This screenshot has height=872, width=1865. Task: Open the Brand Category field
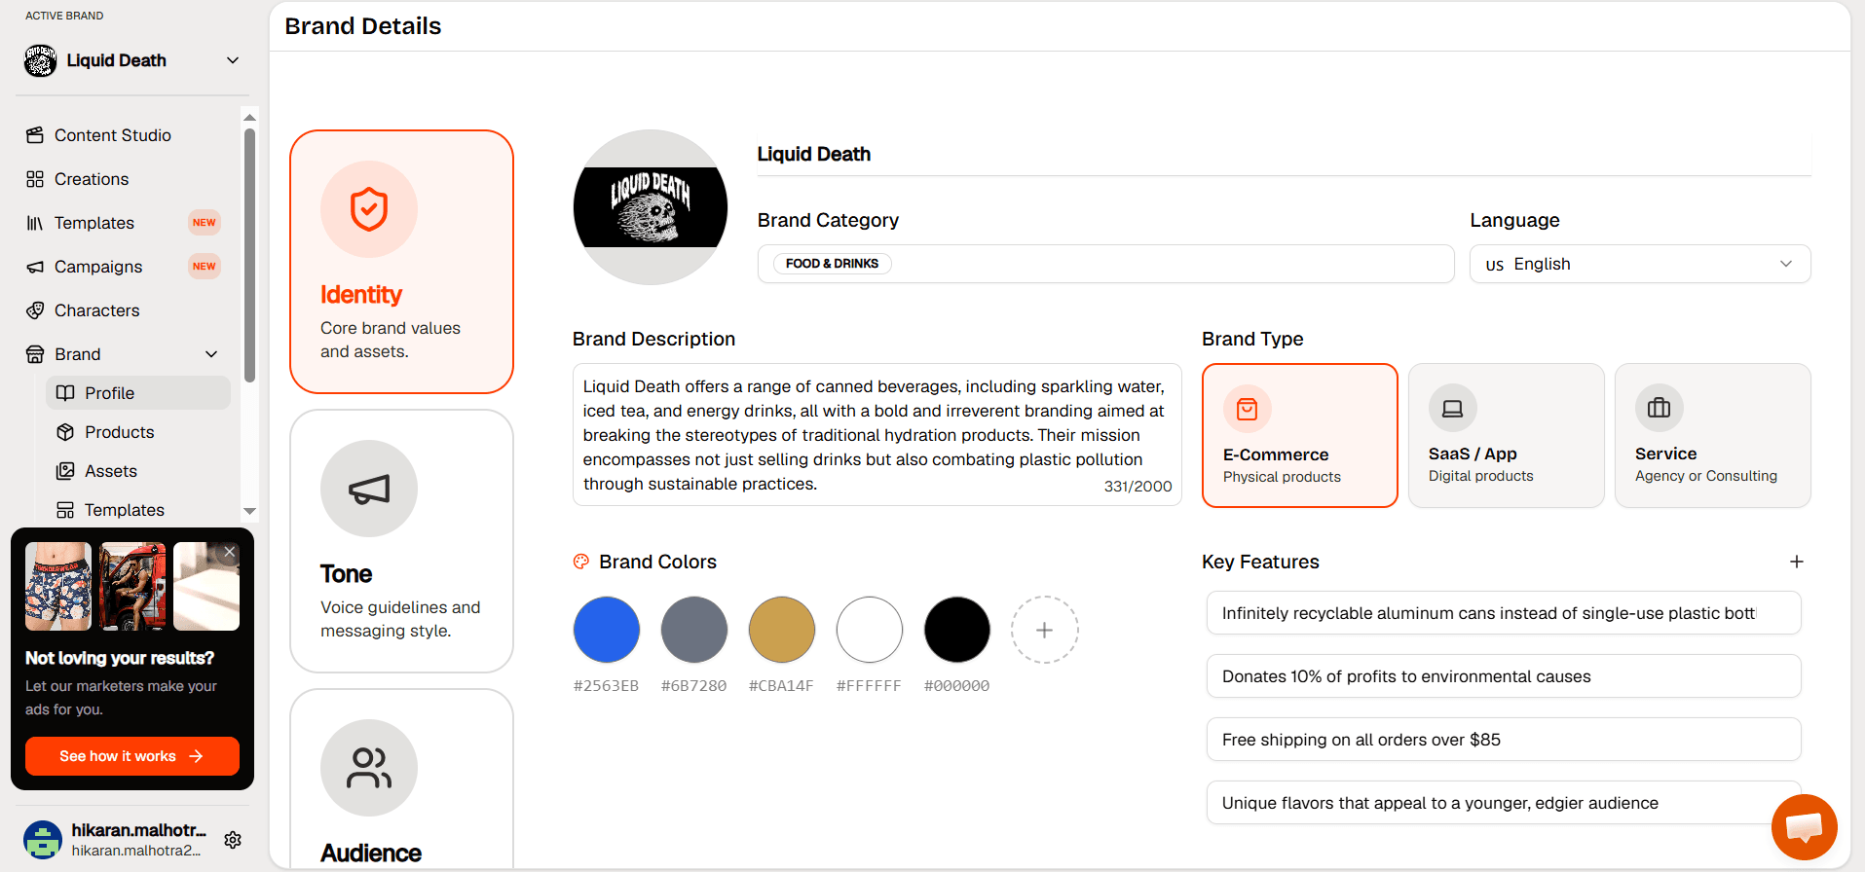(x=1105, y=264)
